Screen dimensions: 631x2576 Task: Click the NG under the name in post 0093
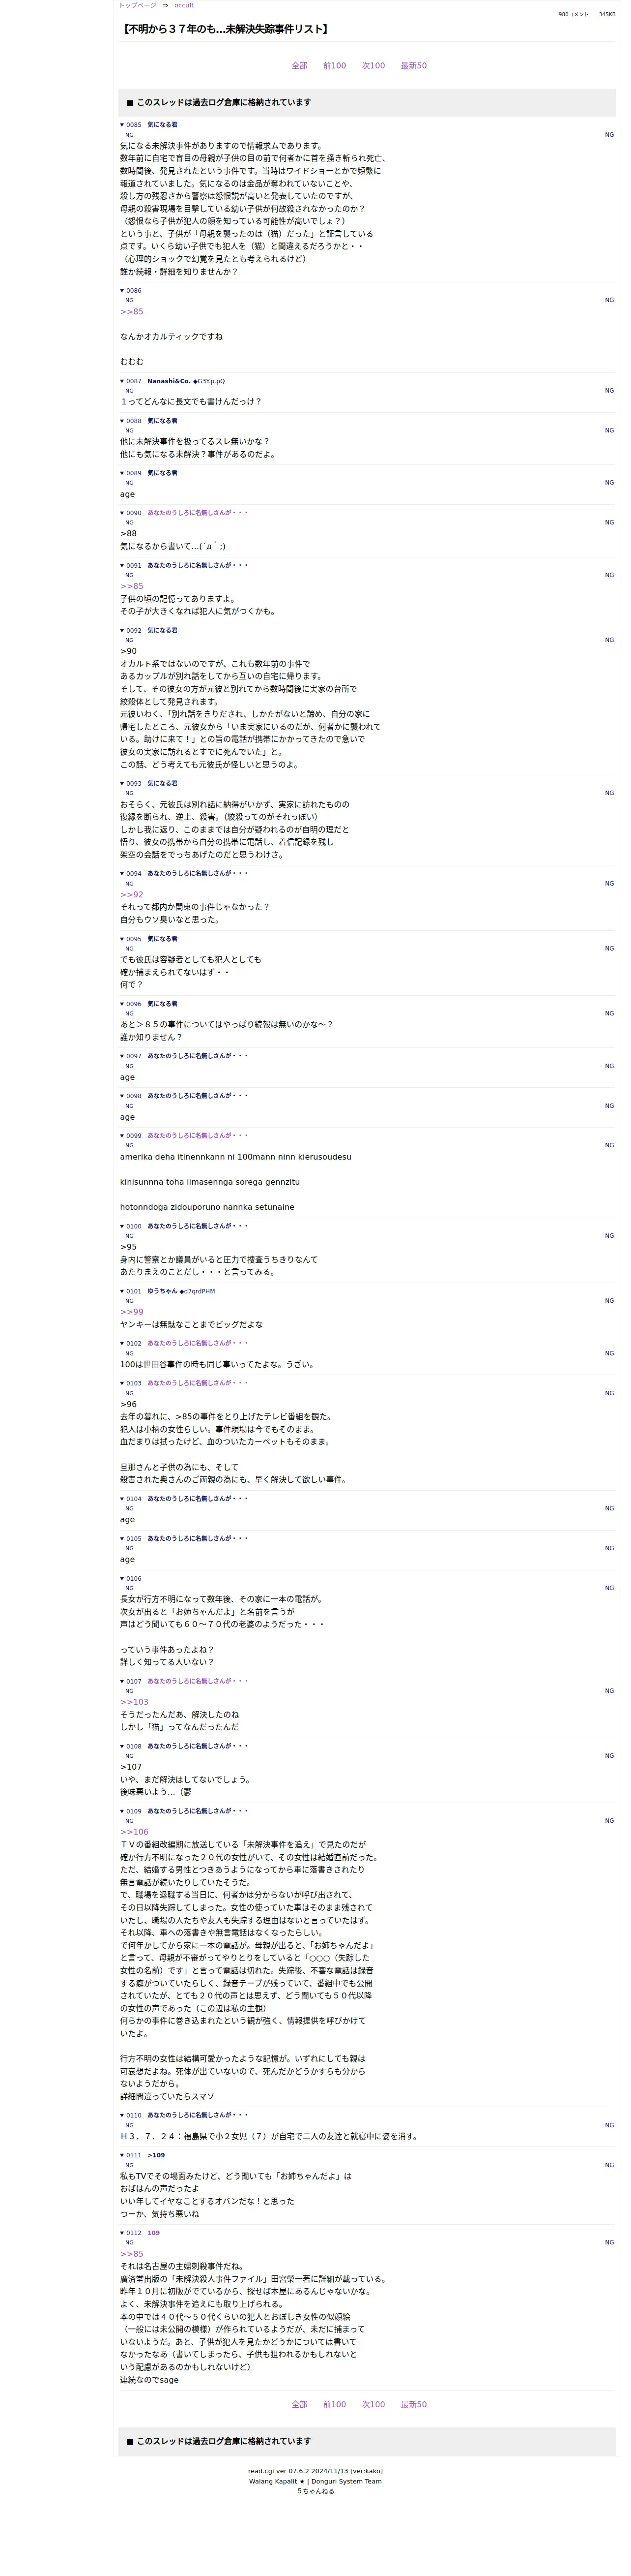click(129, 793)
